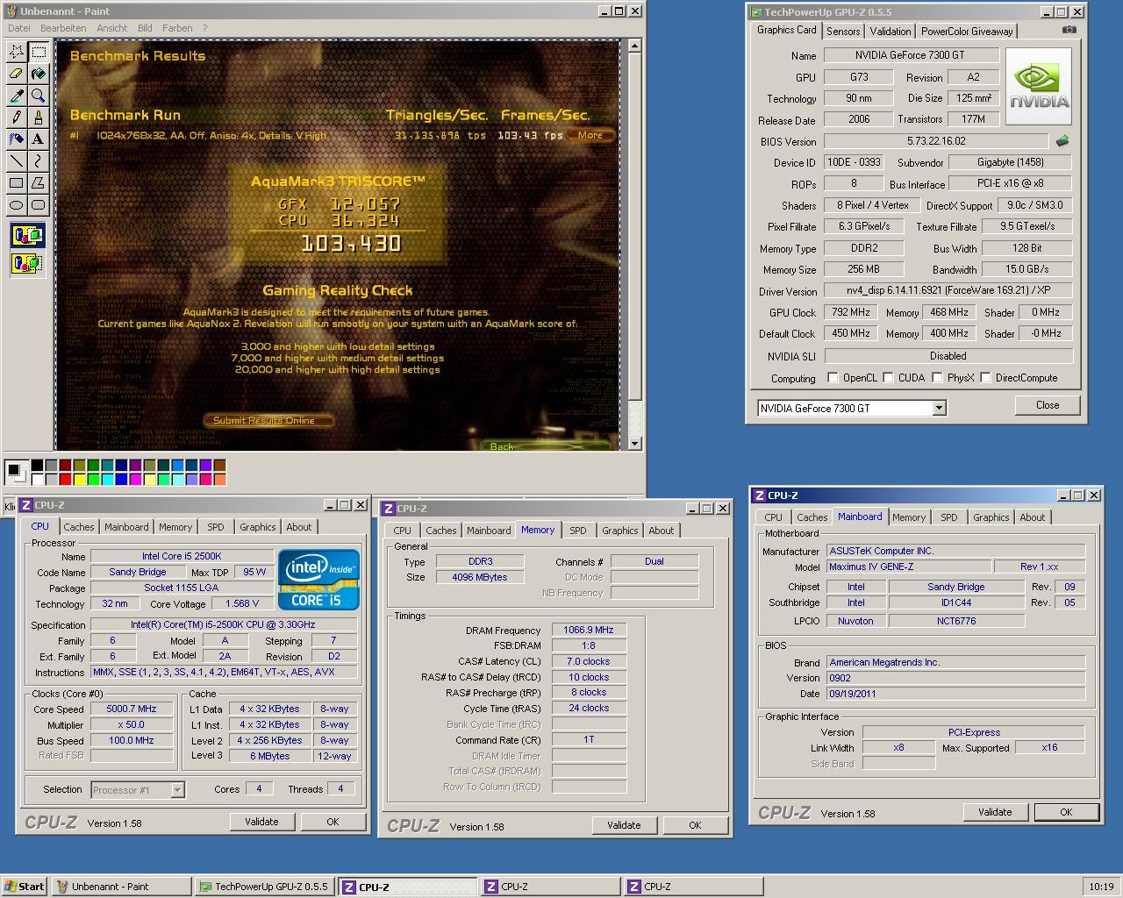
Task: Click the NVIDIA logo in GPU-Z
Action: tap(1039, 87)
